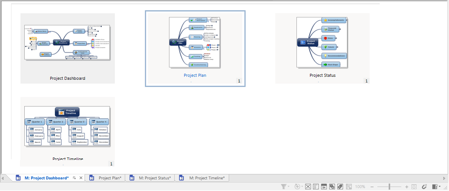The height and width of the screenshot is (191, 449).
Task: Click the zoom out minus button
Action: (x=372, y=187)
